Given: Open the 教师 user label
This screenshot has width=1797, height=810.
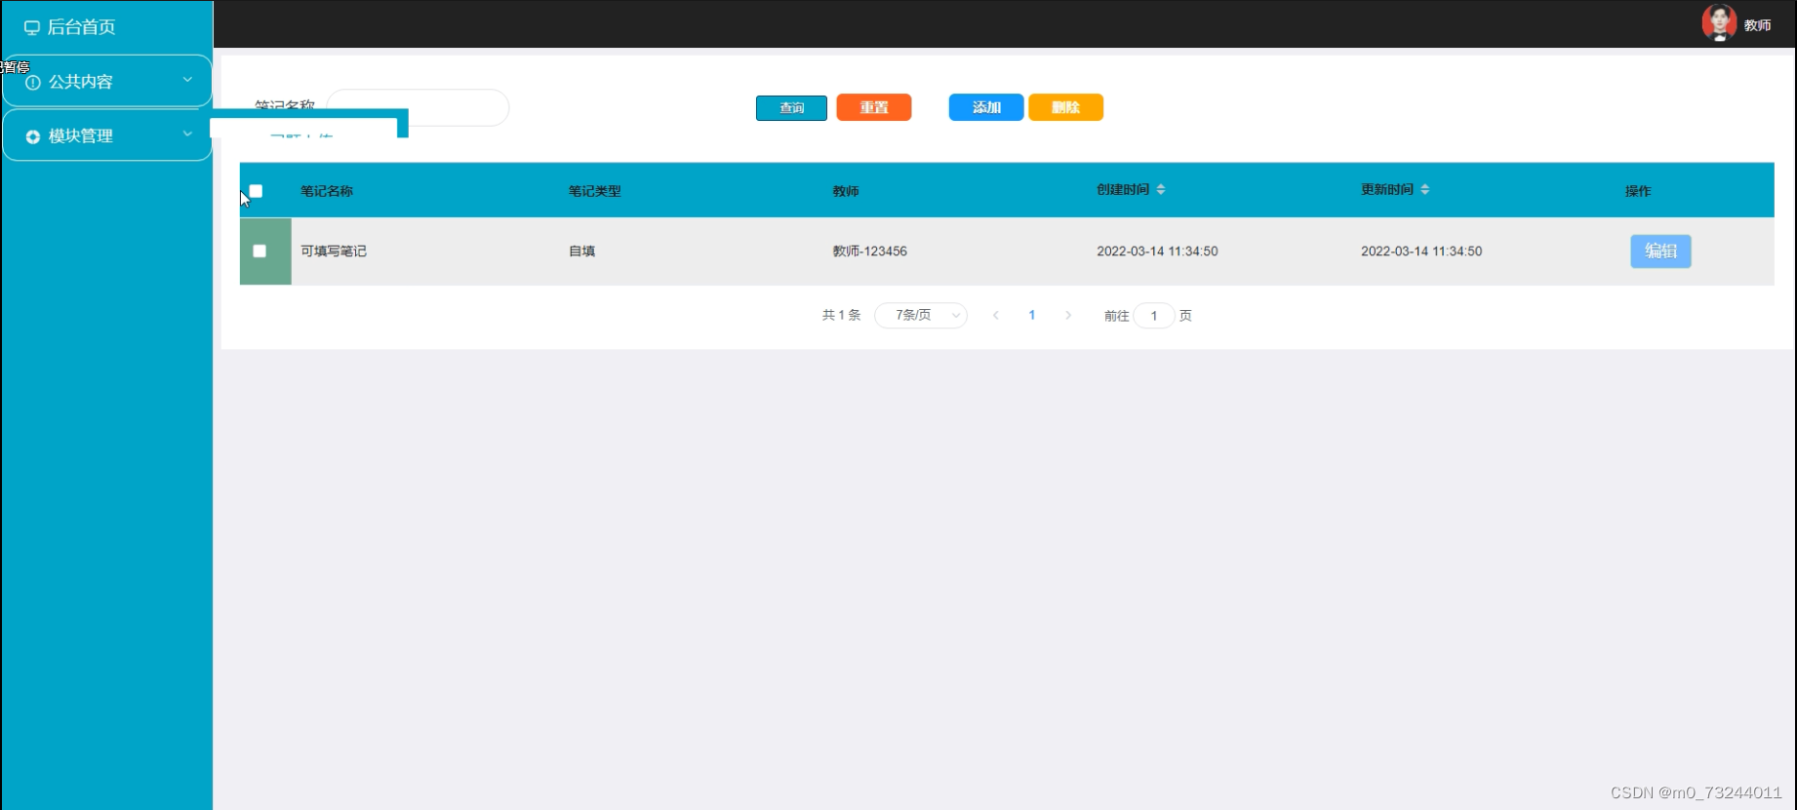Looking at the screenshot, I should click(1758, 25).
